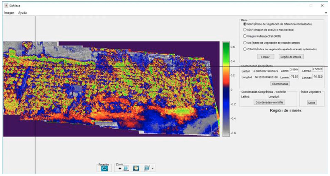Click the Rotación rotate image icon
The image size is (330, 176).
(105, 168)
